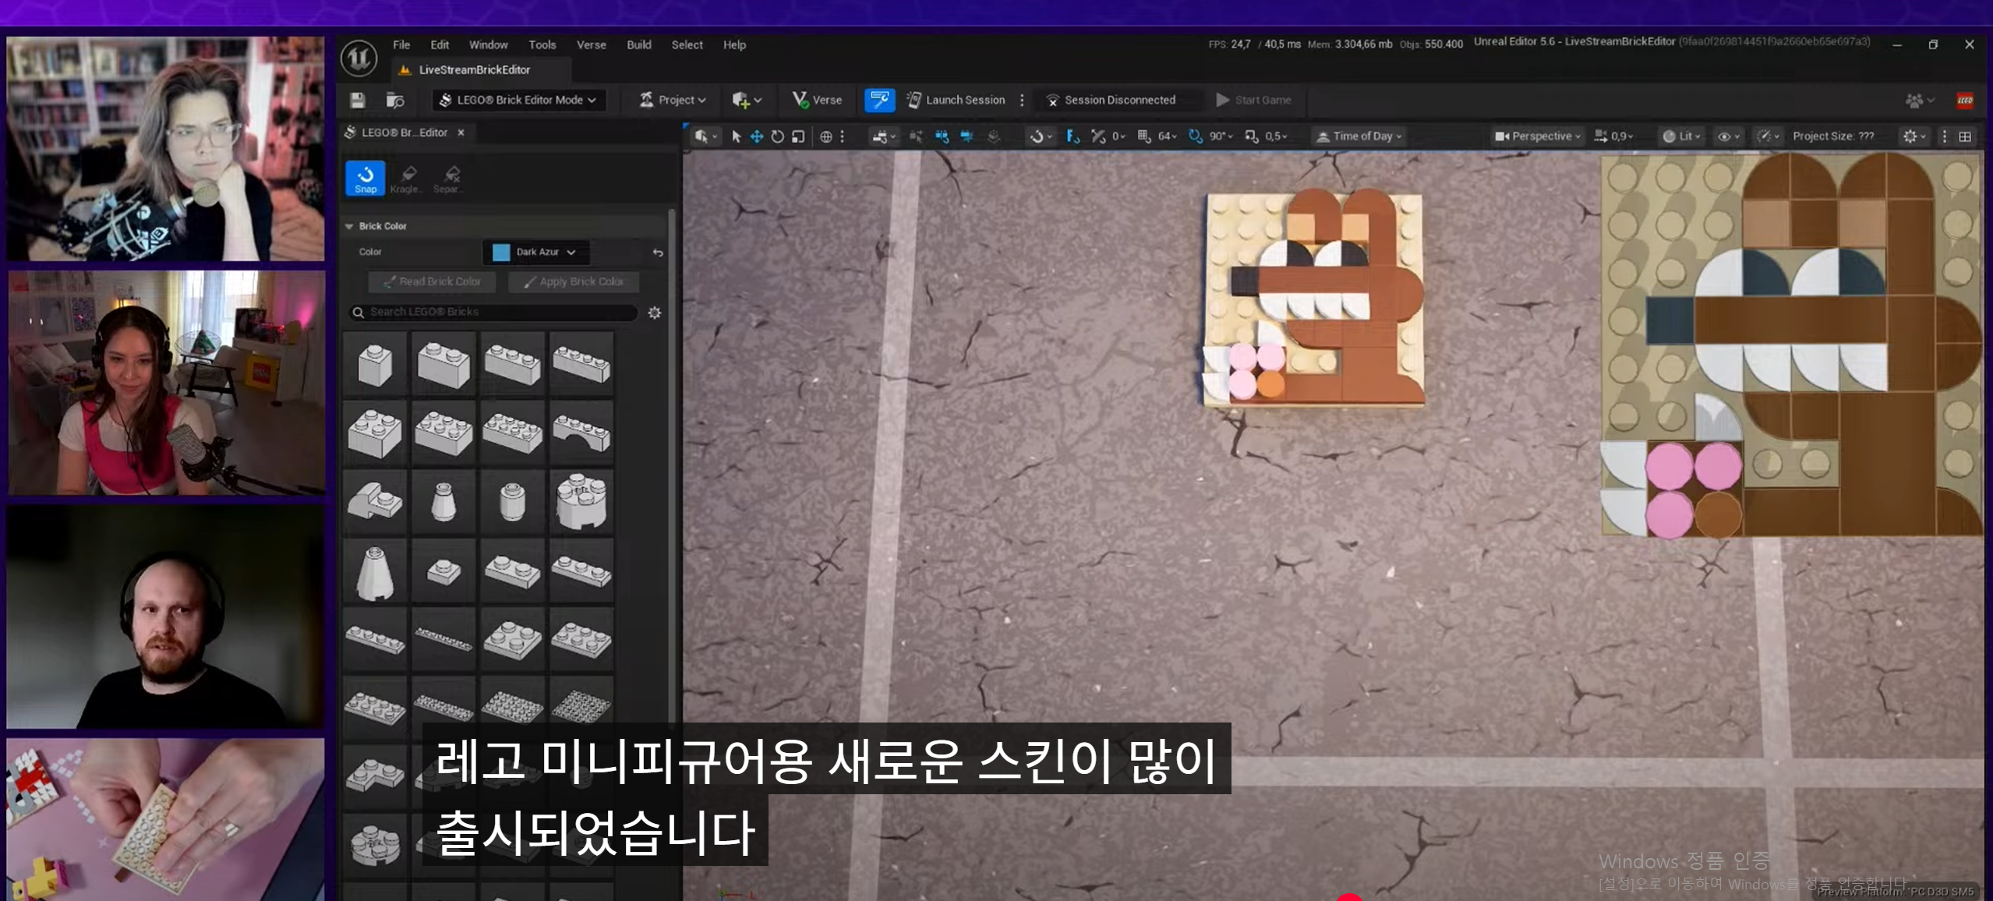
Task: Open the Lit view mode dropdown
Action: pyautogui.click(x=1681, y=136)
